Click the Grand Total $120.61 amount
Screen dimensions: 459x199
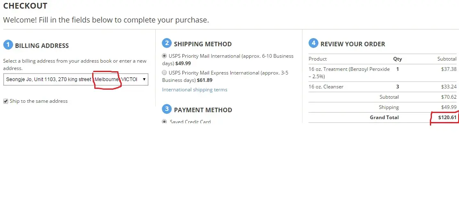(x=447, y=118)
